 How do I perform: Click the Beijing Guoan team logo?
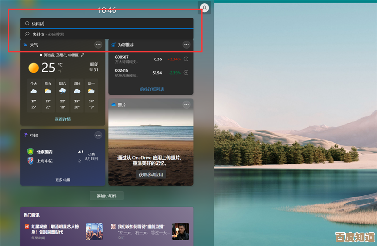30,152
